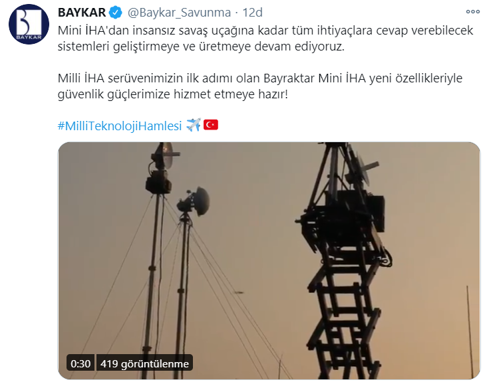Image resolution: width=483 pixels, height=386 pixels.
Task: Click the airplane emoji after the hashtag
Action: pos(194,125)
